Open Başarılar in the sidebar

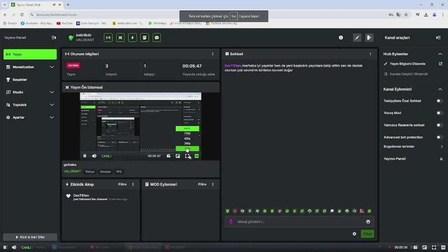point(20,79)
